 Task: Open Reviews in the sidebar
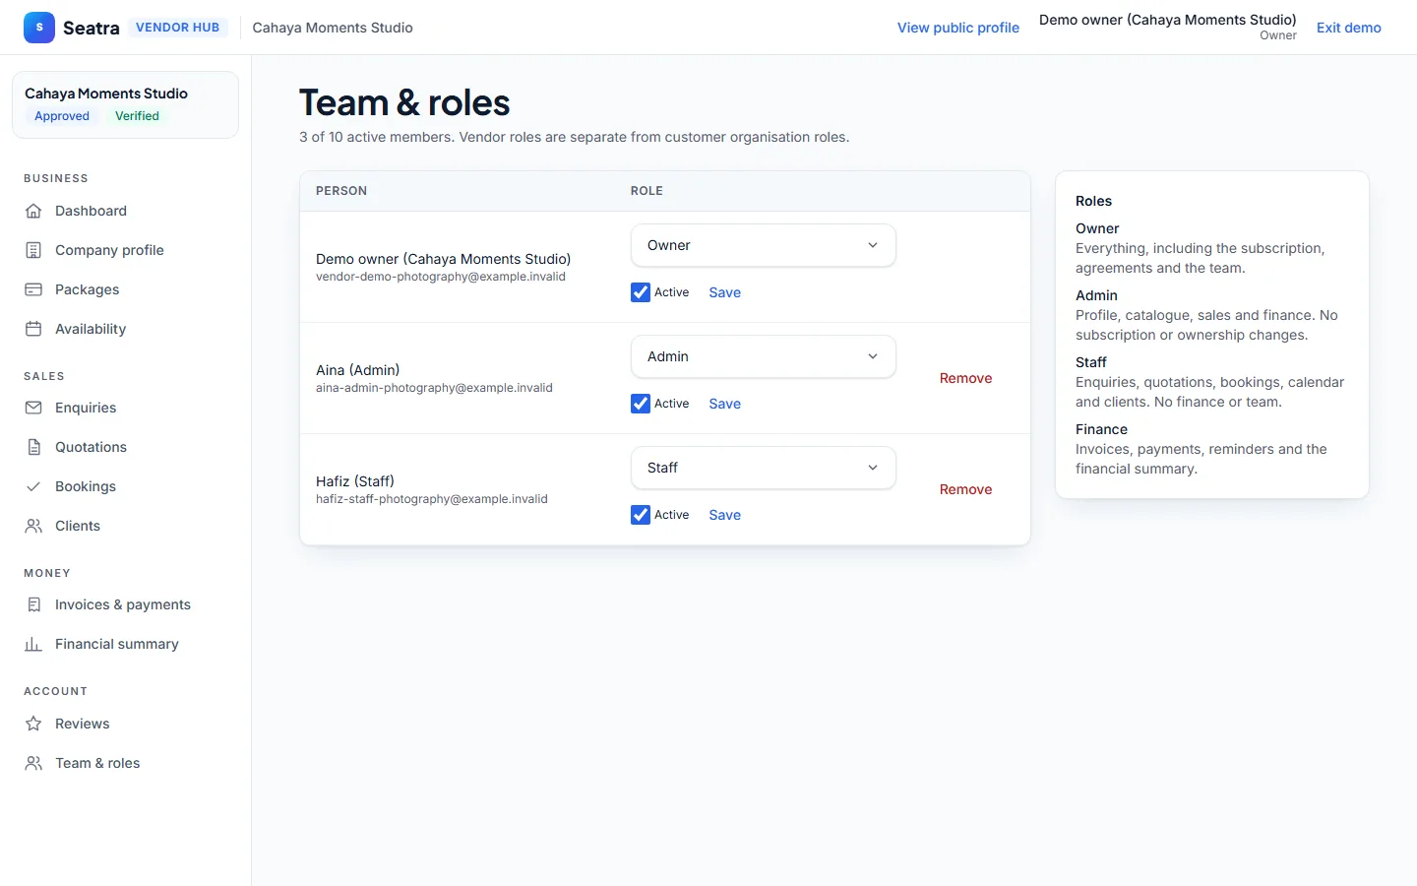click(125, 724)
